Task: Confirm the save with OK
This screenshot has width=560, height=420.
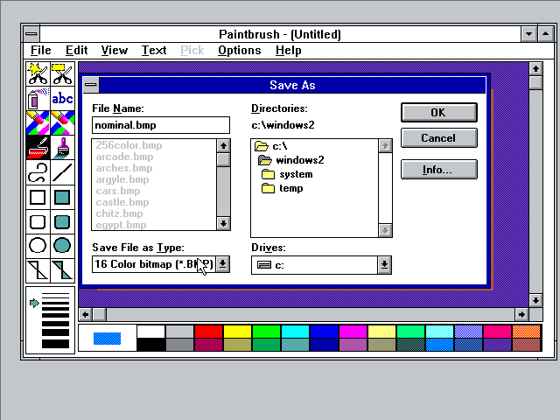Action: click(439, 113)
